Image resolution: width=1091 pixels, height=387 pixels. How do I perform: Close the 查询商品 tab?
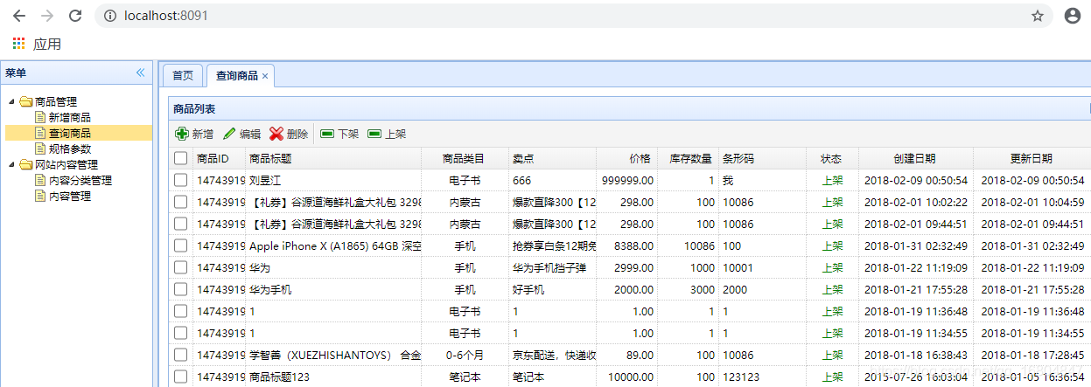265,76
